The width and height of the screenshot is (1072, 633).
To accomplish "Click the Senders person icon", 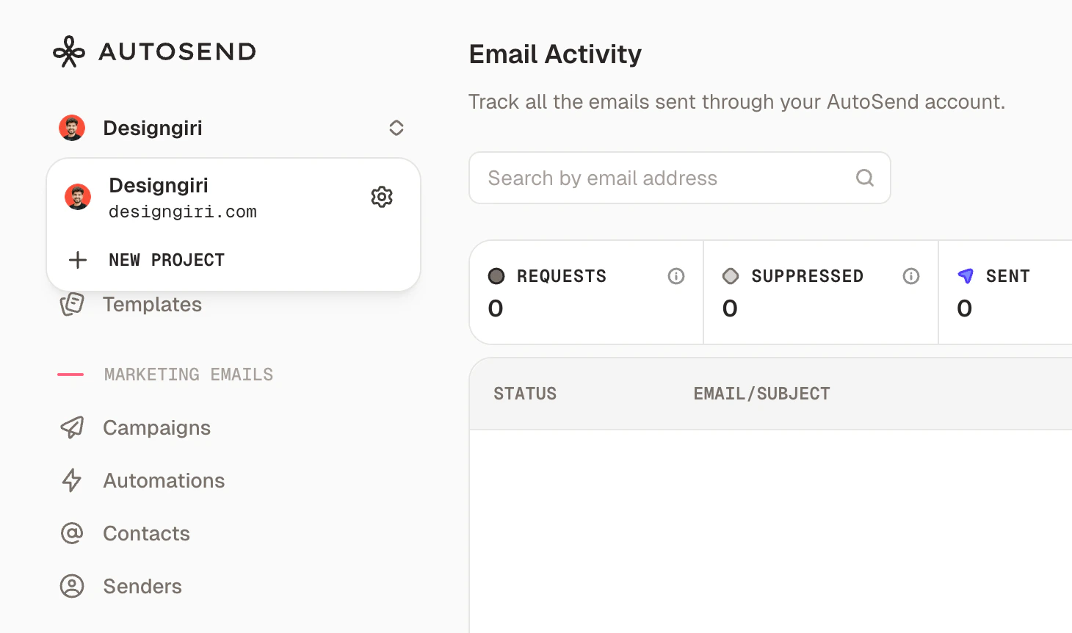I will (72, 586).
